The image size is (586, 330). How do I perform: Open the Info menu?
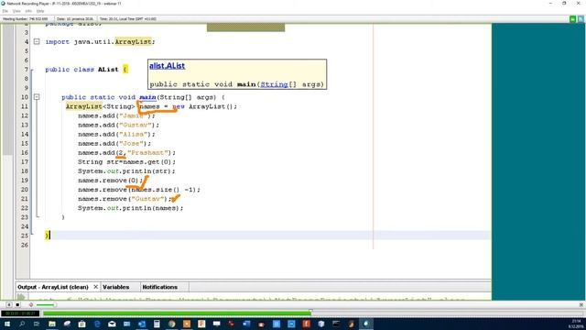click(28, 11)
